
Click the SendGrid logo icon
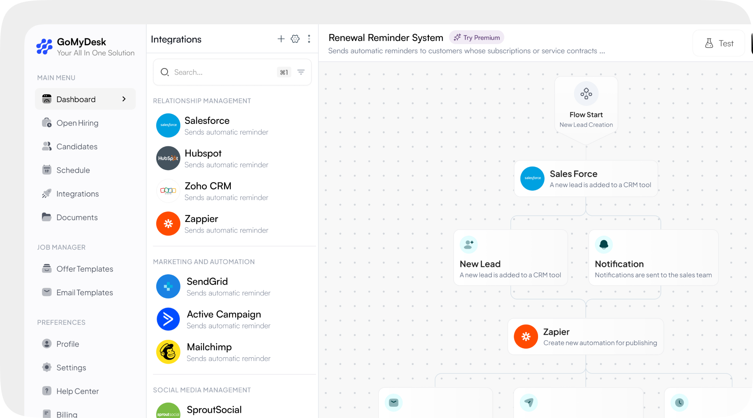click(168, 286)
